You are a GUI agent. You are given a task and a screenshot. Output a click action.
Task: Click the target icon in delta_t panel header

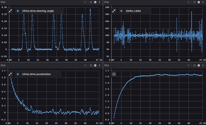coord(189,2)
